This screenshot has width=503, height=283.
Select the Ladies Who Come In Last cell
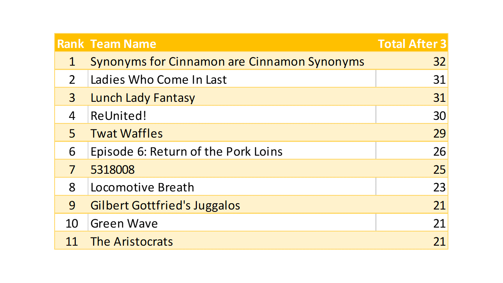click(158, 80)
